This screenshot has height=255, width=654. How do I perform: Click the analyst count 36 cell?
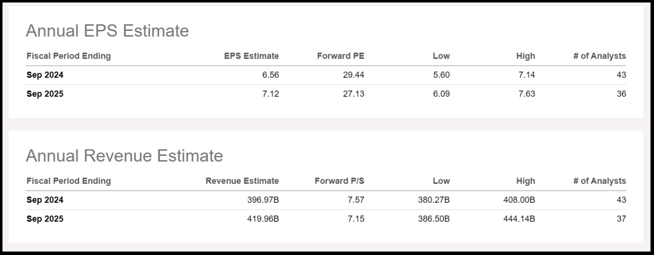[x=621, y=94]
